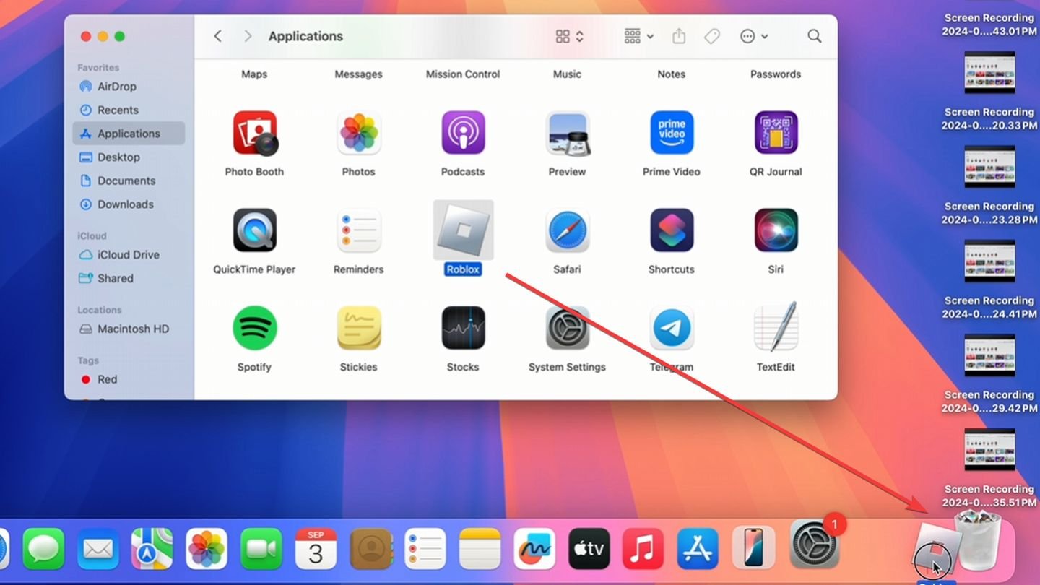Select the Photos app in Finder window
This screenshot has width=1040, height=585.
pos(359,133)
